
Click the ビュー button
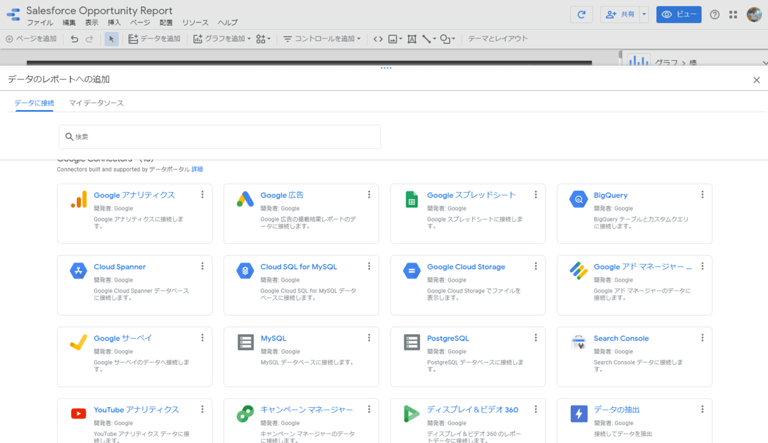point(678,15)
